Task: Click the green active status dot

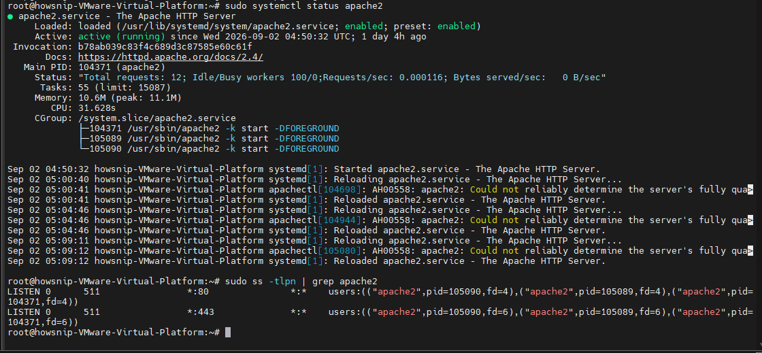Action: pyautogui.click(x=11, y=16)
